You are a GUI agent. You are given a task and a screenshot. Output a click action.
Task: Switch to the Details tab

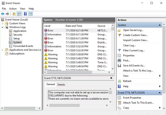click(61, 85)
